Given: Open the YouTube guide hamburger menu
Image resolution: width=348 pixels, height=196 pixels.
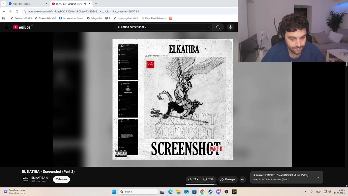Looking at the screenshot, I should (7, 27).
